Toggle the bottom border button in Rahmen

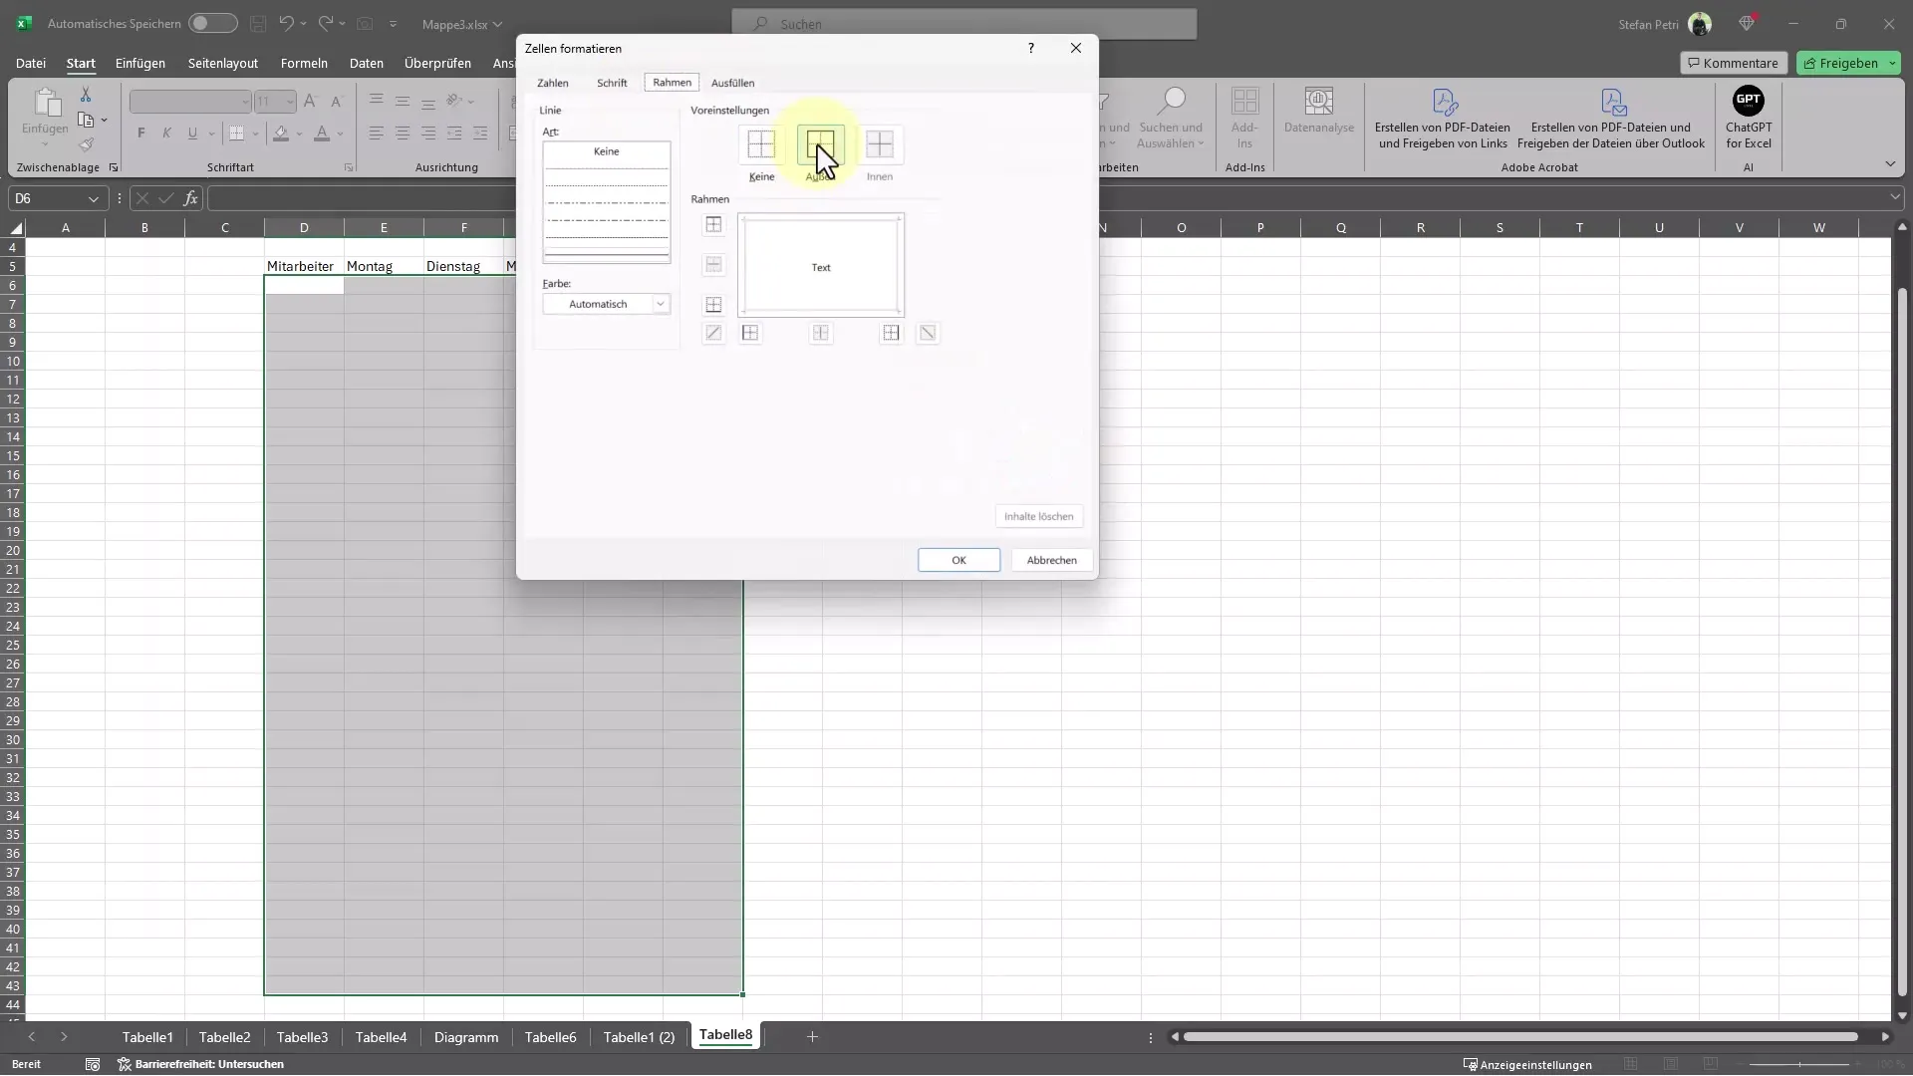713,305
